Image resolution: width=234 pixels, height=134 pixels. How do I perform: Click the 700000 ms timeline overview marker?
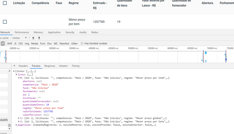pyautogui.click(x=212, y=48)
